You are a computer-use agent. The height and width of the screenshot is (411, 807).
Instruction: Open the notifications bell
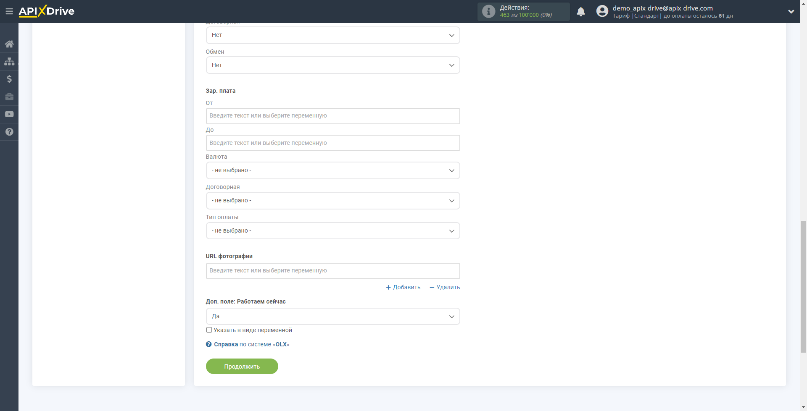[581, 12]
